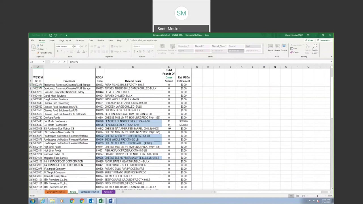
Task: Select the DiversionWorksheet sheet tab
Action: tap(56, 192)
